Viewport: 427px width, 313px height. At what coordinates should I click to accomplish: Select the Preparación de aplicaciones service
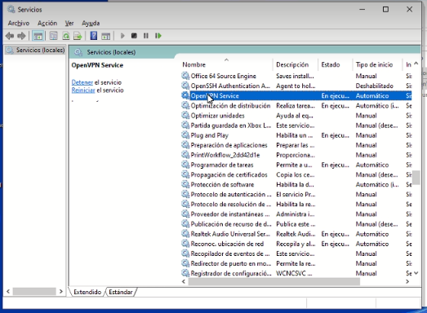[x=296, y=145]
